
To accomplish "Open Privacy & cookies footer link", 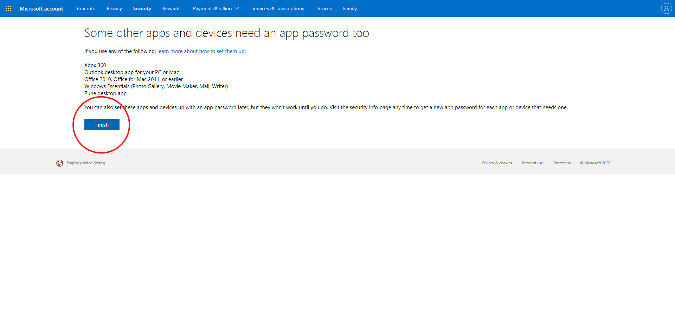I will (x=497, y=163).
